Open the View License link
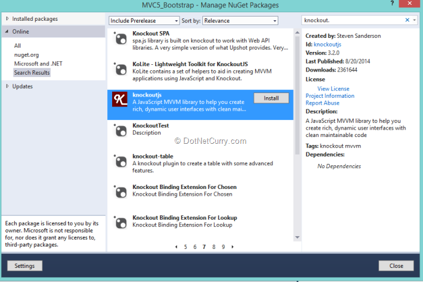 333,89
